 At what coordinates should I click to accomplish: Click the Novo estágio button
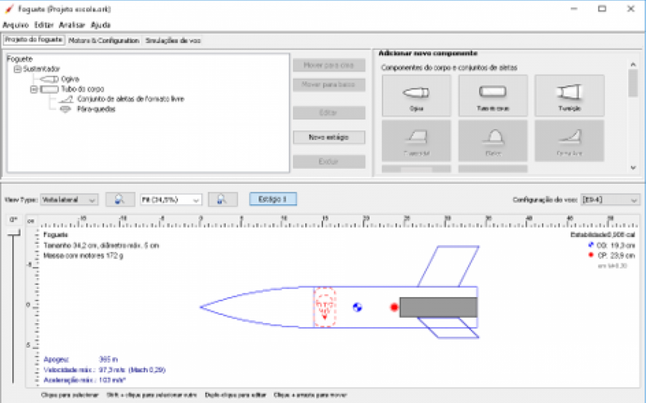click(x=329, y=138)
